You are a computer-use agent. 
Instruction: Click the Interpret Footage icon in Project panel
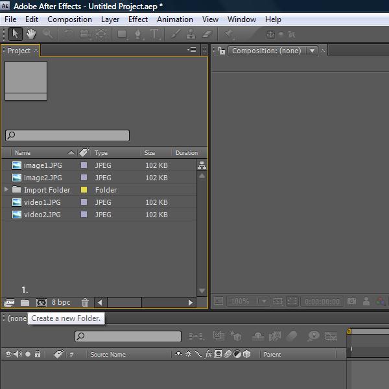(x=9, y=303)
